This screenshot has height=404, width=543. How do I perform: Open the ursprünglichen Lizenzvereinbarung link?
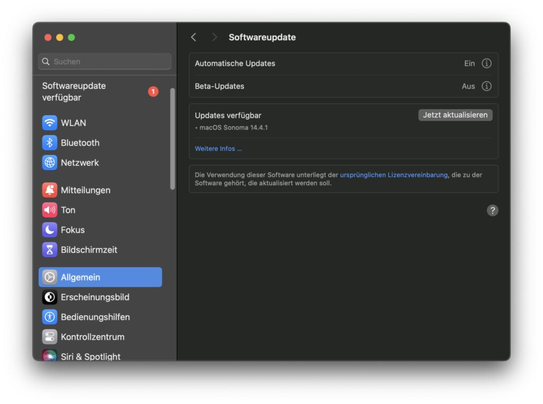[x=394, y=175]
